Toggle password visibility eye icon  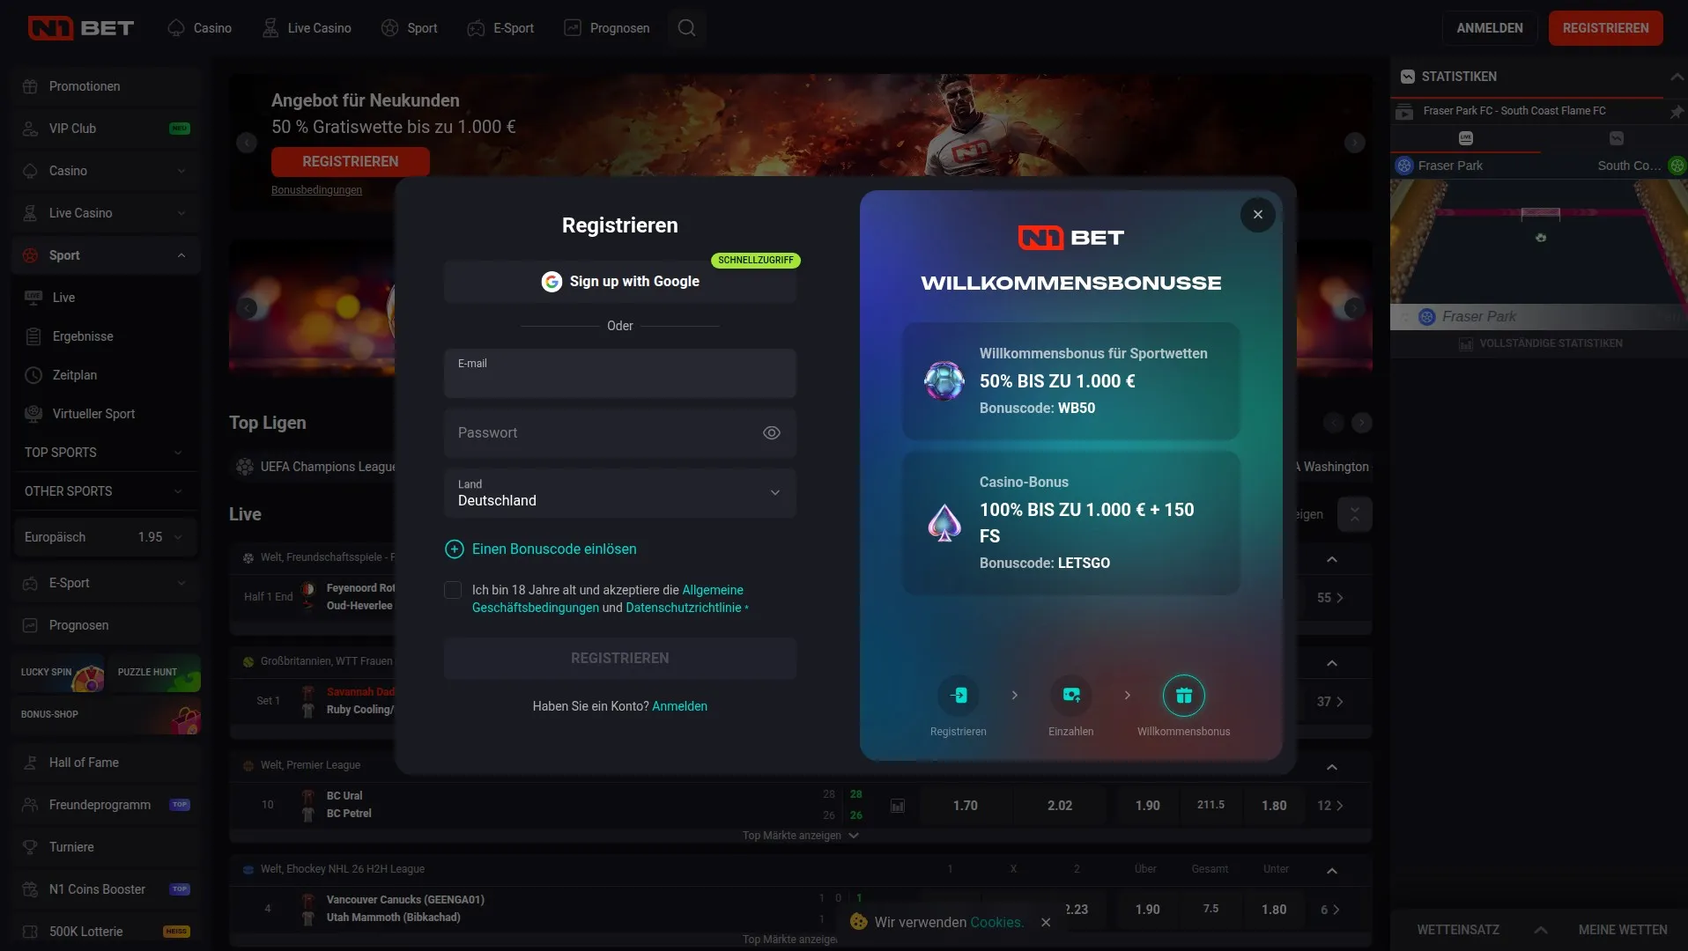pyautogui.click(x=772, y=433)
